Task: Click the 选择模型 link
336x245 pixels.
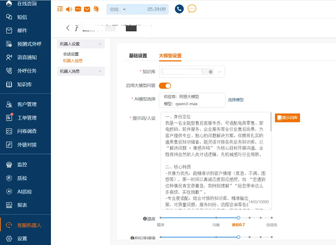Action: [x=235, y=100]
